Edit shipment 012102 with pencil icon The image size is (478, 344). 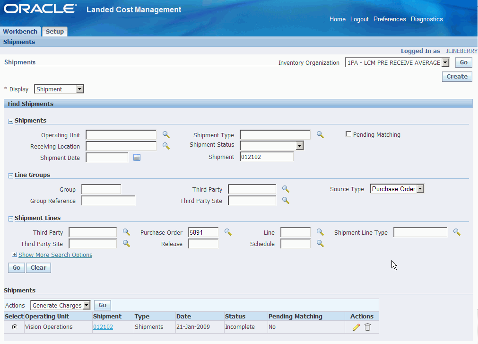pyautogui.click(x=356, y=327)
